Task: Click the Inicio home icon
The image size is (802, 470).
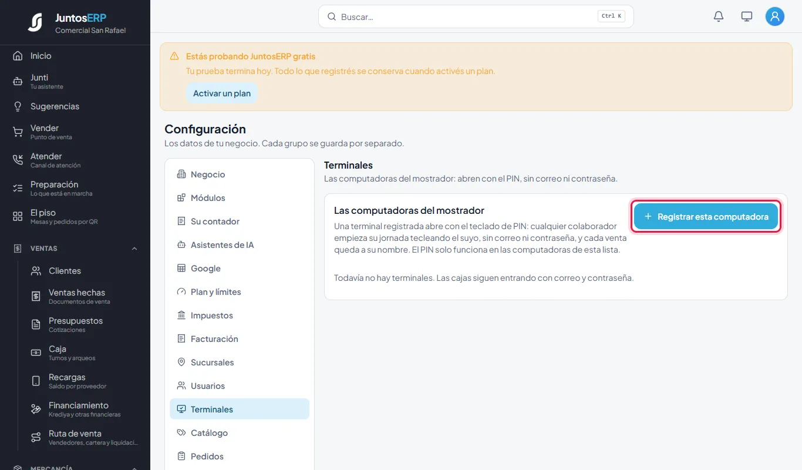Action: tap(18, 56)
